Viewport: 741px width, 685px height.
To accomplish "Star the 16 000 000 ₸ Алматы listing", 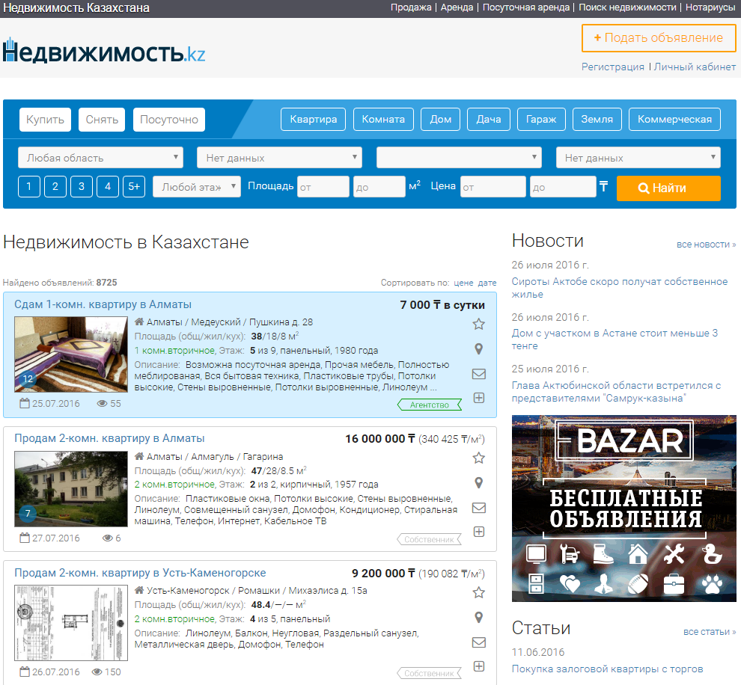I will click(479, 458).
